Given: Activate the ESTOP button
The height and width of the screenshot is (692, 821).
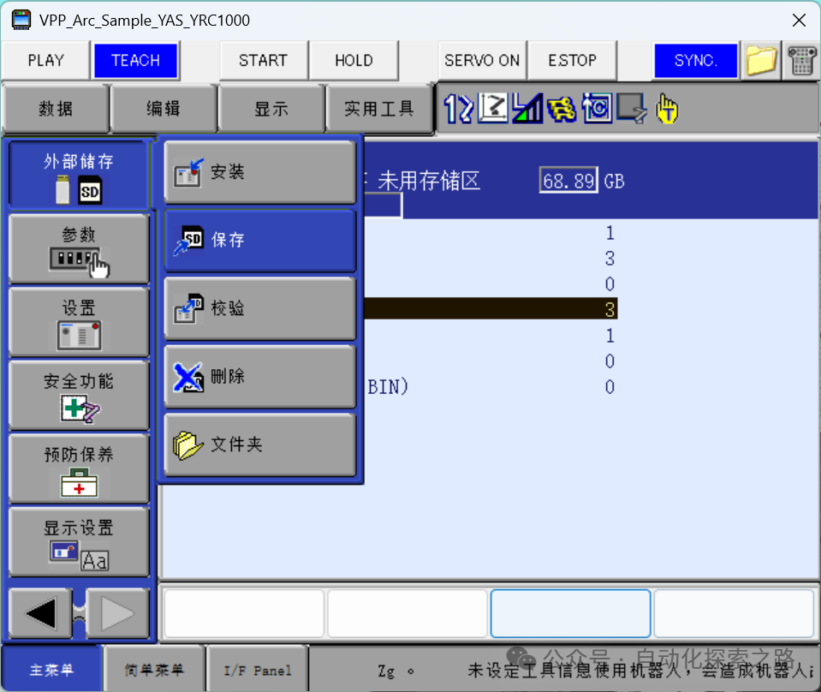Looking at the screenshot, I should click(572, 60).
